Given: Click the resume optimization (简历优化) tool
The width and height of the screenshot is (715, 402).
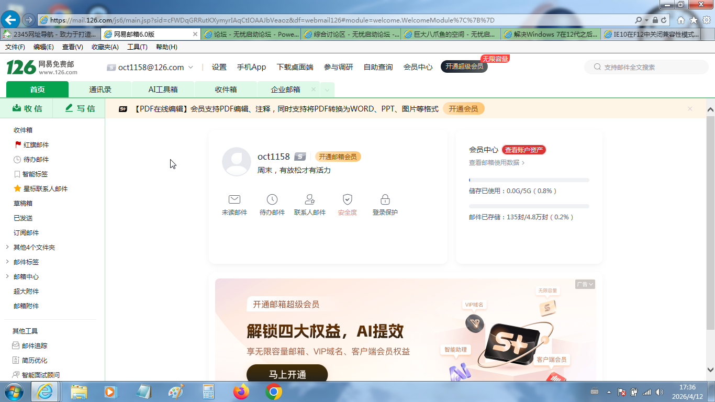Looking at the screenshot, I should [x=34, y=361].
